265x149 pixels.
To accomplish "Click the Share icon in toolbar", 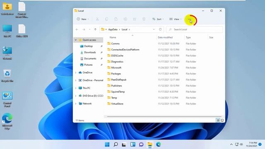I will point(135,19).
